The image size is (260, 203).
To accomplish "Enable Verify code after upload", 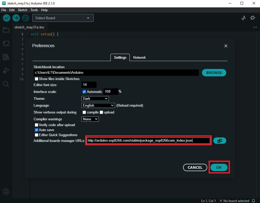I will pos(37,125).
